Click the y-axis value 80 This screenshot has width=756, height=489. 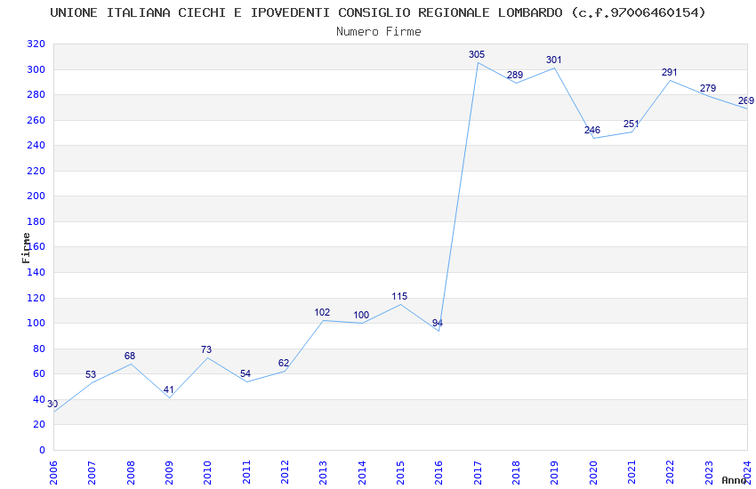coord(38,349)
